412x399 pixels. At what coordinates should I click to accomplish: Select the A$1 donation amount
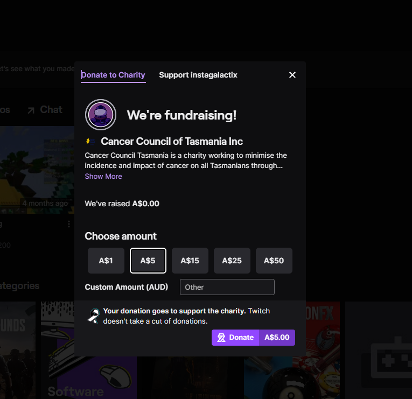pyautogui.click(x=106, y=261)
